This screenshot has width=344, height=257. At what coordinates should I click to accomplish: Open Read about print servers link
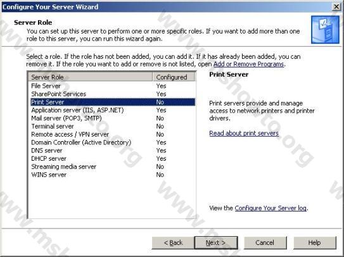point(244,133)
